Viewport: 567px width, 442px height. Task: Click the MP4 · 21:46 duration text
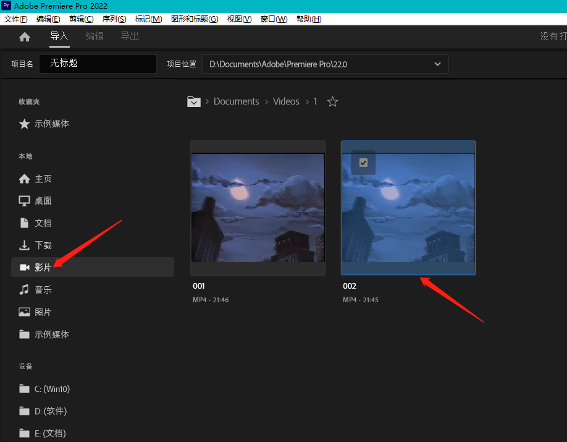click(x=211, y=300)
